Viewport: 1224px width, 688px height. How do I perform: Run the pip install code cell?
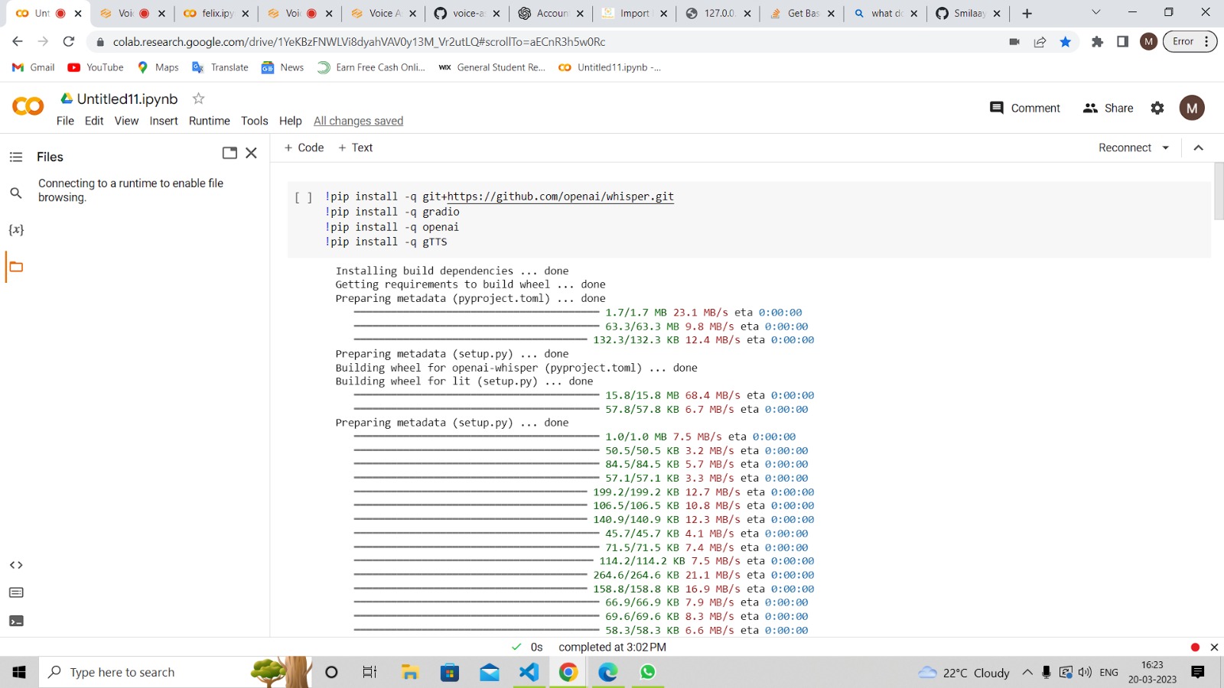coord(304,197)
